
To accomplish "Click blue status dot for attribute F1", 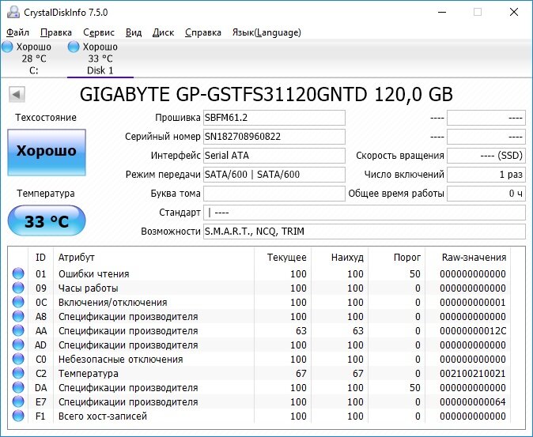I will (18, 416).
